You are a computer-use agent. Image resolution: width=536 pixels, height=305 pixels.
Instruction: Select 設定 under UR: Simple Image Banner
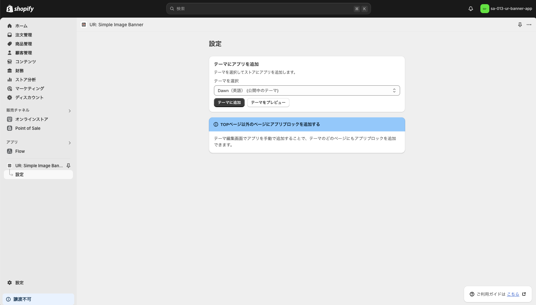[20, 174]
